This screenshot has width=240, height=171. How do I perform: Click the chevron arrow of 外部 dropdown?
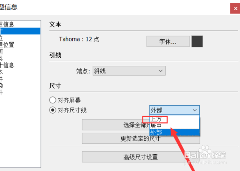tap(194, 110)
